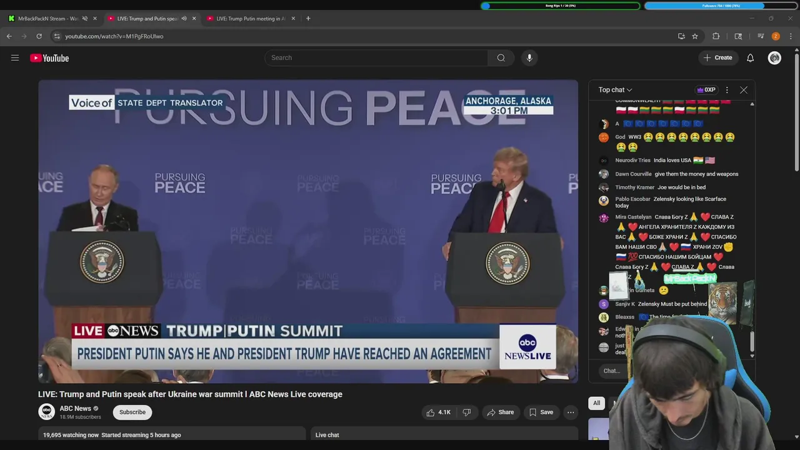Click the live video player

click(308, 231)
